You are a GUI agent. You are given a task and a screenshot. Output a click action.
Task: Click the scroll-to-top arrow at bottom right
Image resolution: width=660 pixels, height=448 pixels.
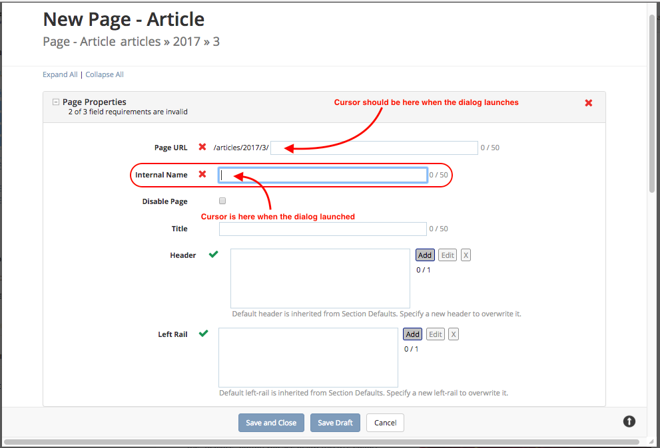pyautogui.click(x=629, y=421)
